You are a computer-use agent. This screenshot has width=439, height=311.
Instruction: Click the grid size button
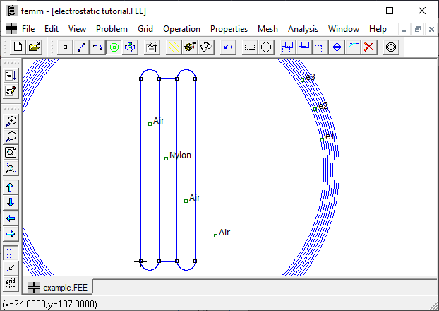tap(11, 284)
